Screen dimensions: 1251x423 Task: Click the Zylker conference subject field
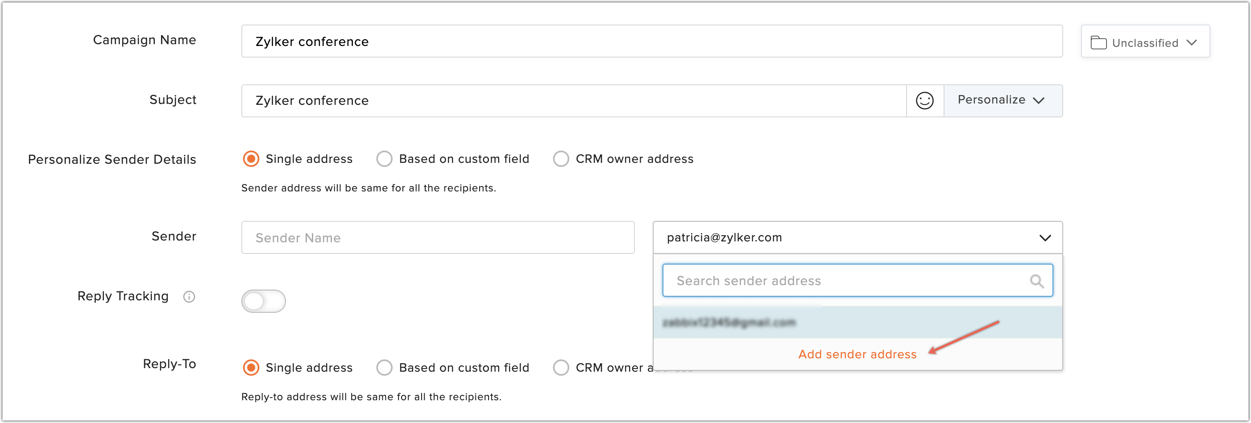click(x=573, y=100)
